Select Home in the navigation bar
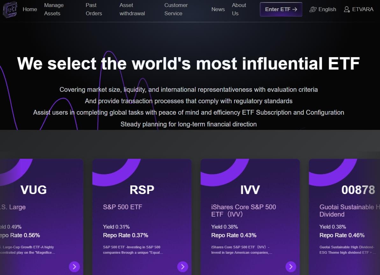This screenshot has height=275, width=380. (30, 9)
